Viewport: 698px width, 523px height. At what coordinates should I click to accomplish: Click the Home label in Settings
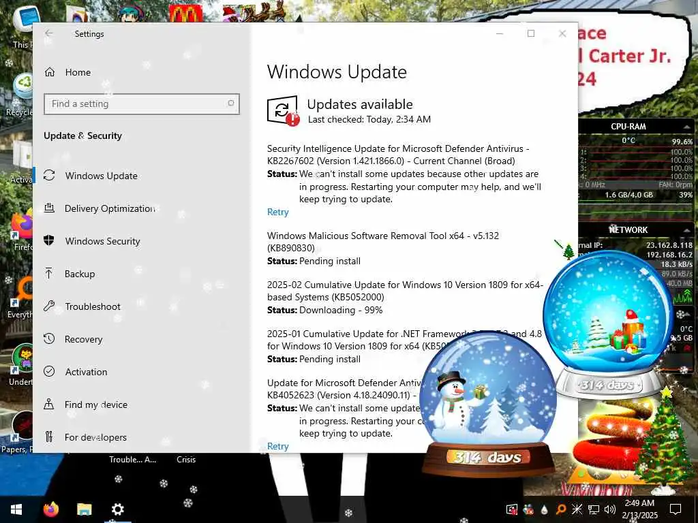78,72
